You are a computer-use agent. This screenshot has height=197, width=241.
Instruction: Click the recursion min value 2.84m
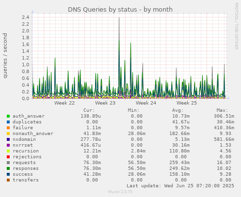pyautogui.click(x=138, y=151)
